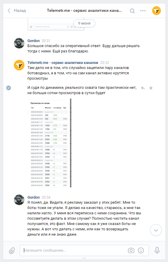Open camera photo attachment
This screenshot has width=168, height=262.
tap(131, 250)
